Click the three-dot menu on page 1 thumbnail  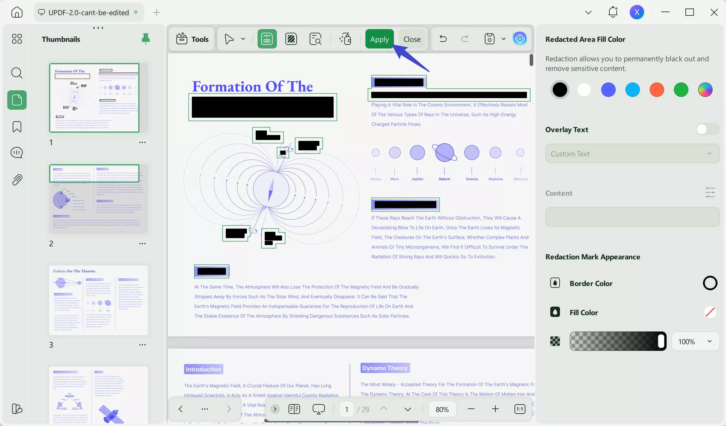tap(142, 142)
